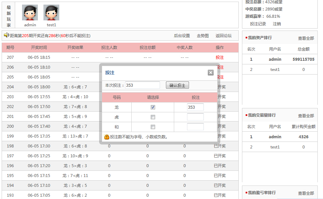Click 返回论坛 link

point(224,36)
